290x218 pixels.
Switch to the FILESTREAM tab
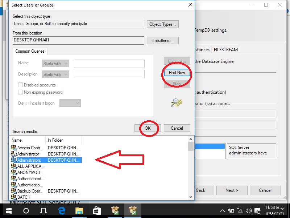(225, 50)
